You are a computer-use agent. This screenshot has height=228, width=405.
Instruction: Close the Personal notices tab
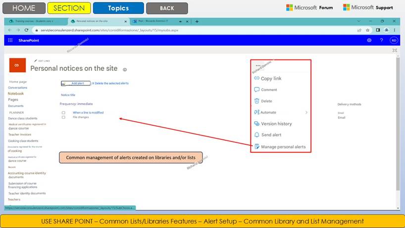click(126, 21)
